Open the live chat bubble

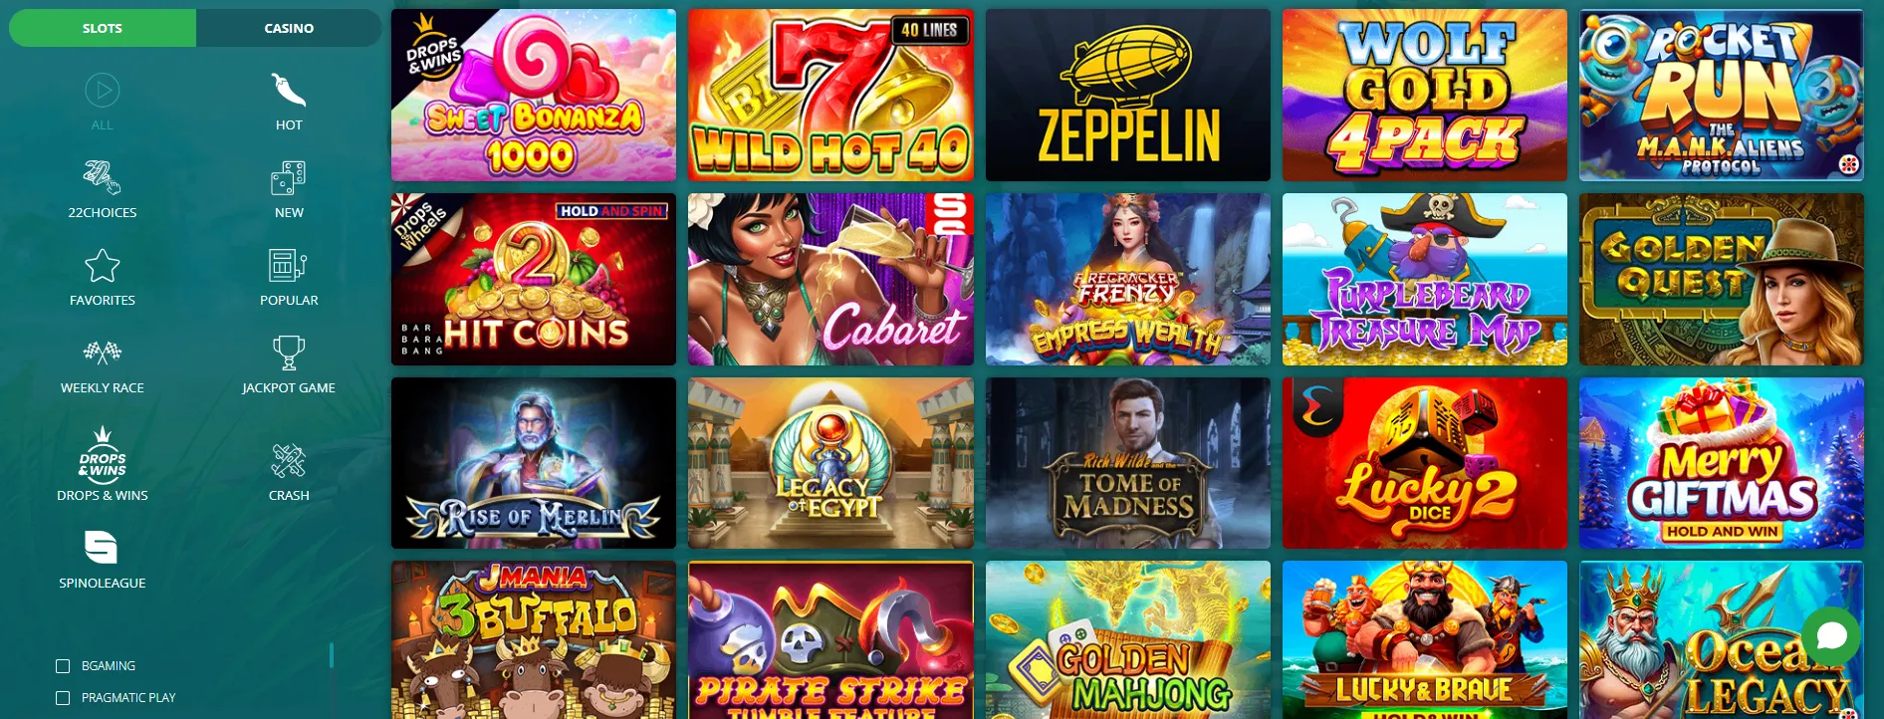pyautogui.click(x=1831, y=635)
